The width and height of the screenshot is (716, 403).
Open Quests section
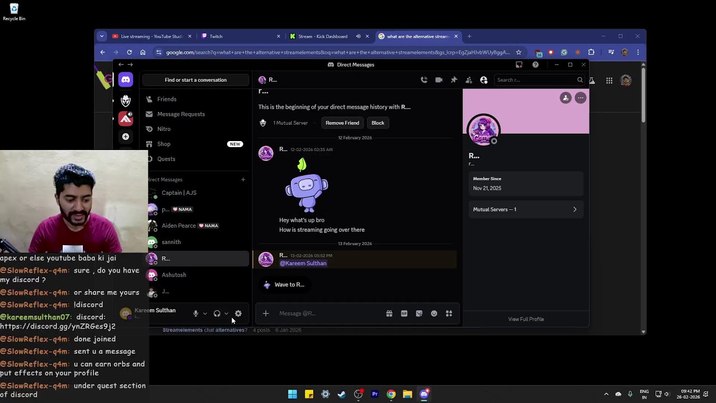(x=166, y=159)
